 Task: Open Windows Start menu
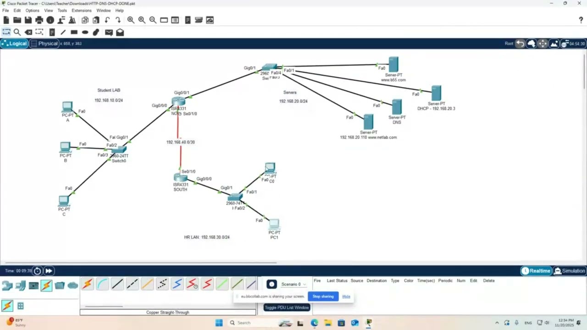219,323
